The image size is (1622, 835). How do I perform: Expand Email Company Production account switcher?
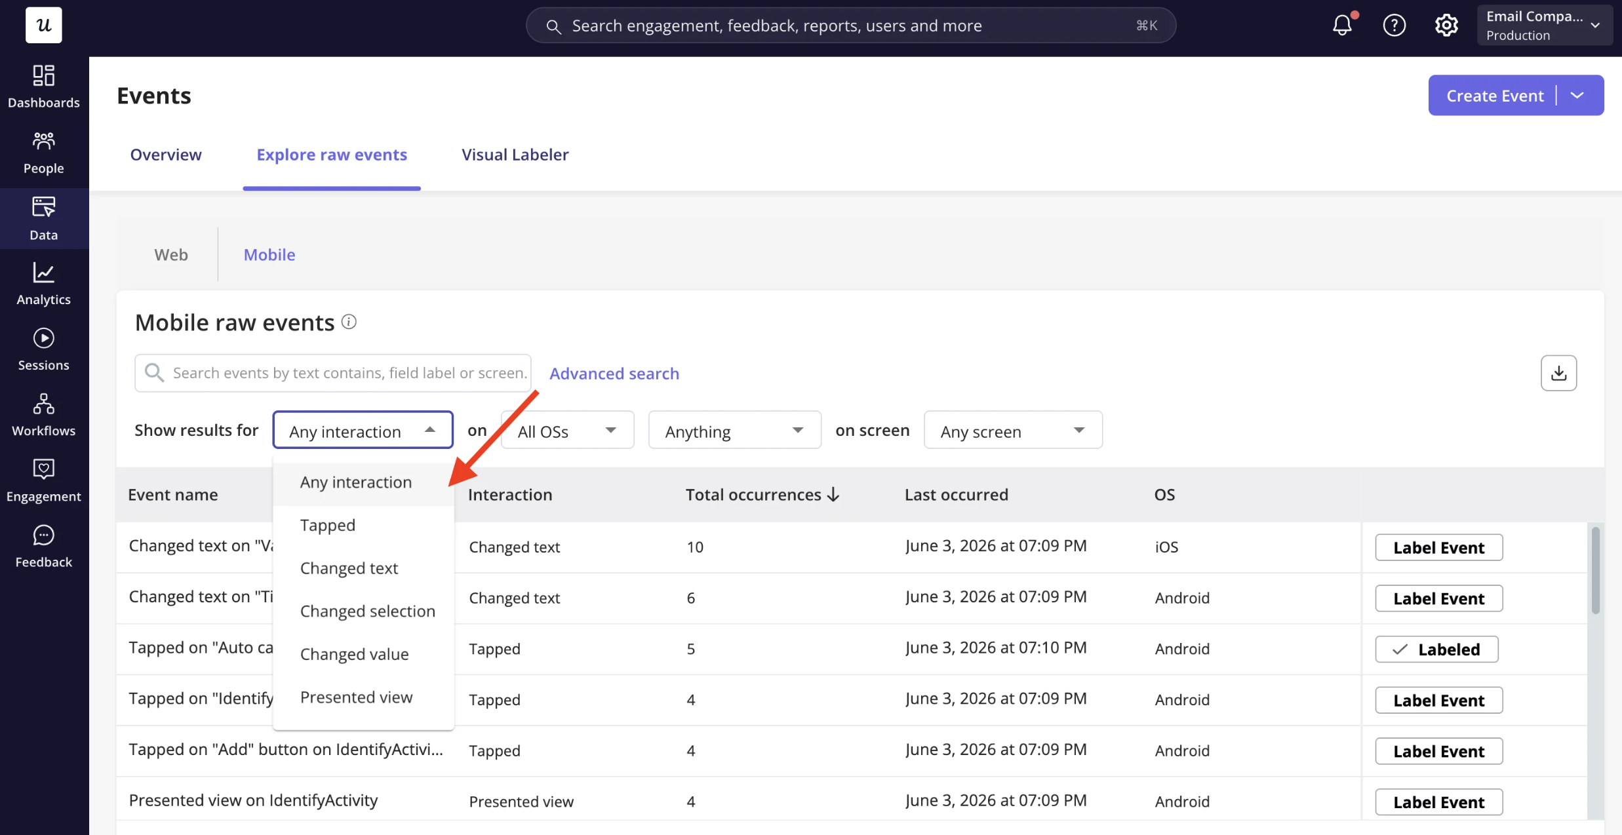point(1544,25)
